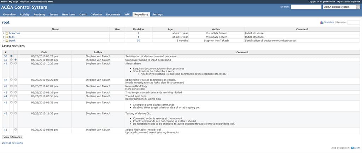Switch to the Calendar tab

(x=96, y=14)
